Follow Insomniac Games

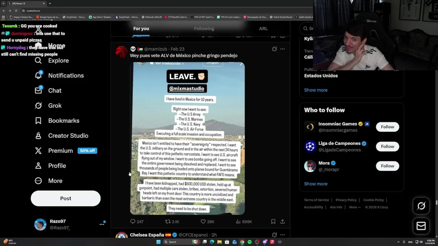click(387, 127)
